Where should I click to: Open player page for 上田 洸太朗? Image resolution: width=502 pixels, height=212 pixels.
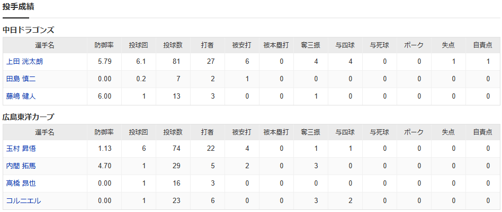pyautogui.click(x=24, y=62)
